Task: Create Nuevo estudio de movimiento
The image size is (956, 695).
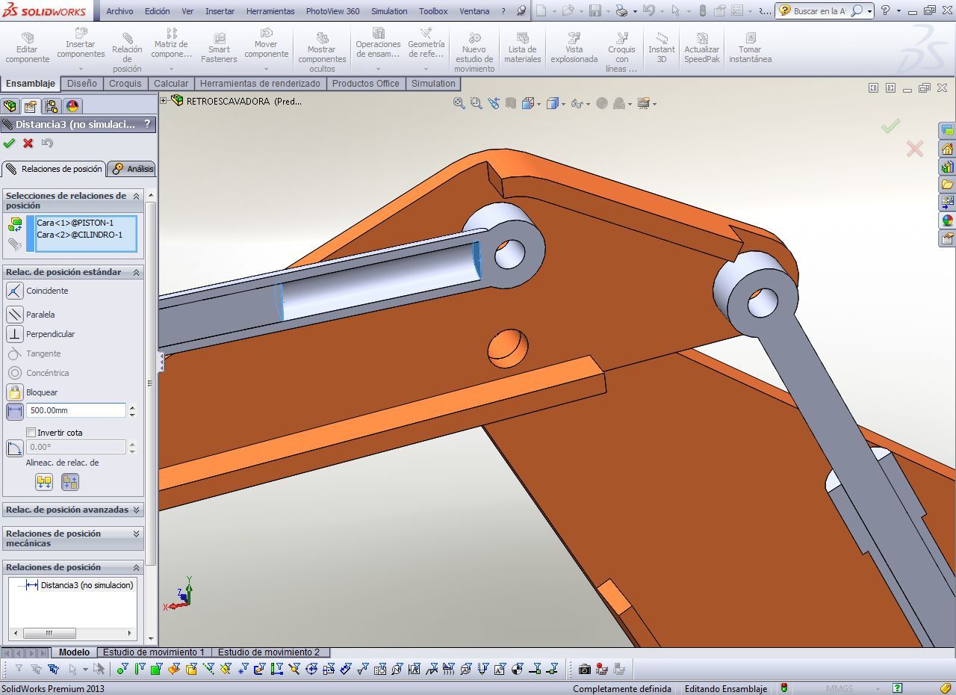Action: tap(474, 52)
